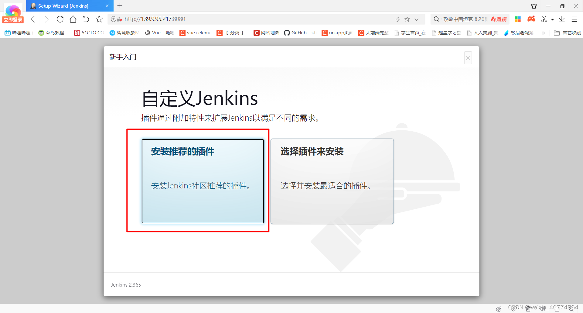Open the 51CTO.CO bookmark
Viewport: 583px width, 313px height.
click(x=89, y=33)
